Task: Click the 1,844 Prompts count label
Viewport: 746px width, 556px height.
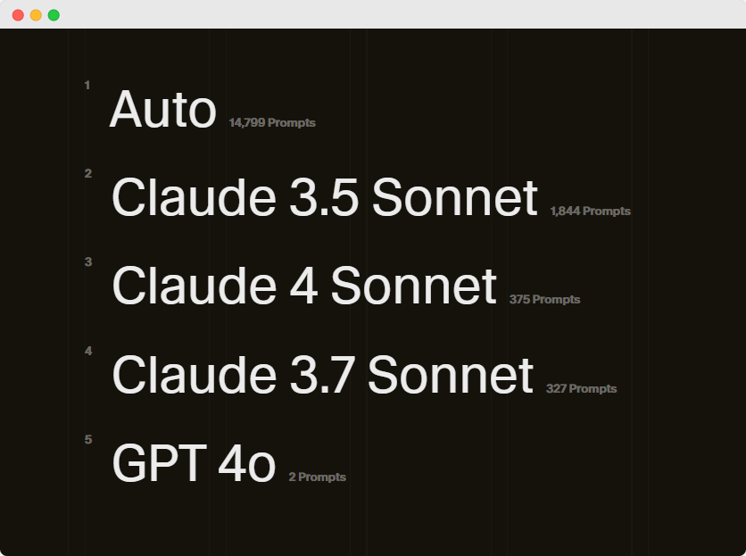Action: pyautogui.click(x=591, y=212)
